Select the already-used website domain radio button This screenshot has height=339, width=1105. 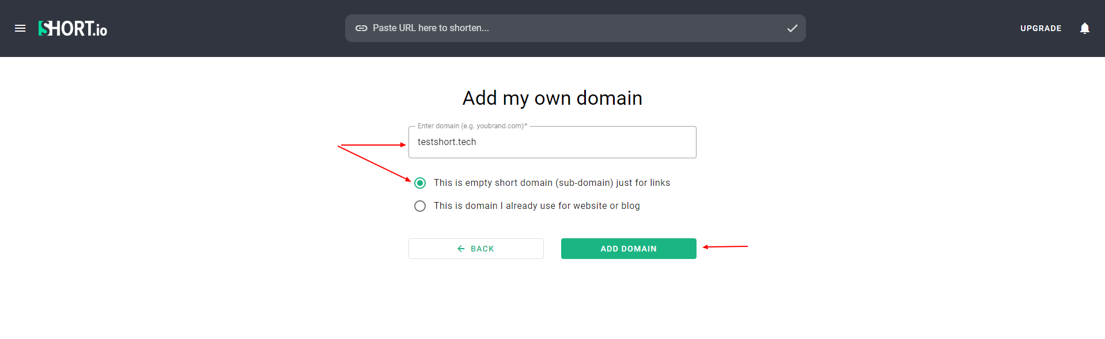pos(420,206)
